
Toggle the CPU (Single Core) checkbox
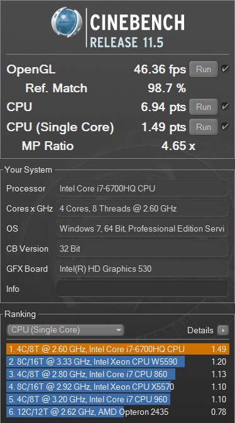(x=225, y=127)
